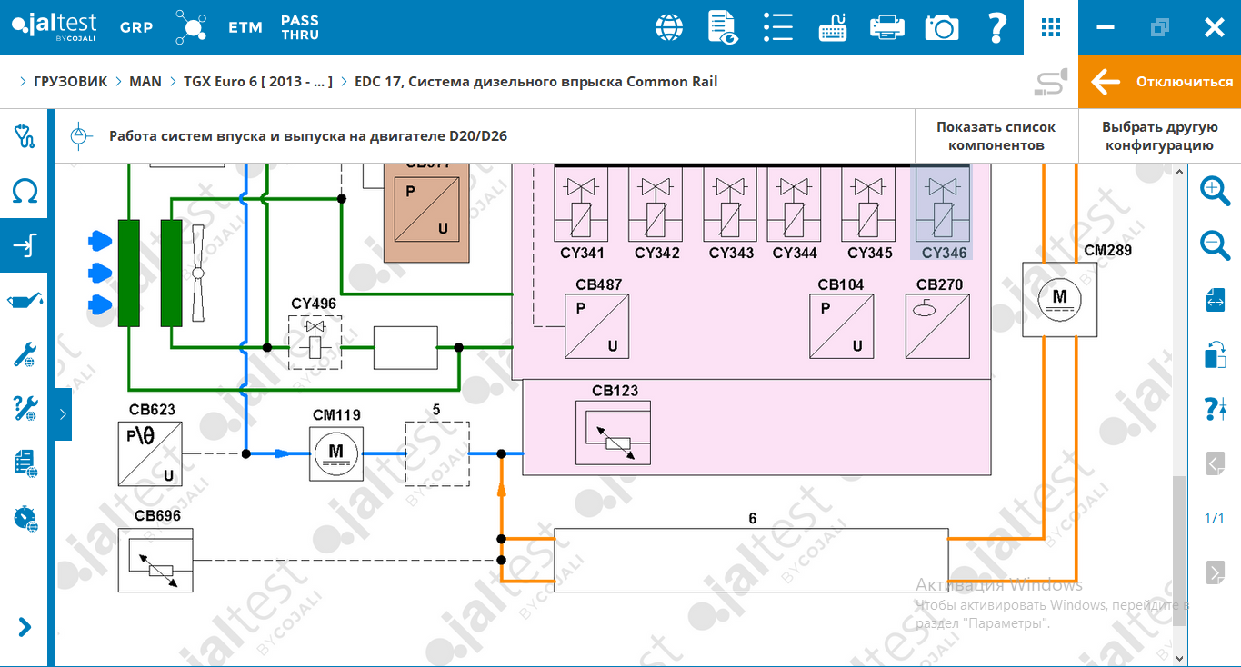This screenshot has width=1241, height=667.
Task: Expand the left sidebar with bottom chevron
Action: (25, 627)
